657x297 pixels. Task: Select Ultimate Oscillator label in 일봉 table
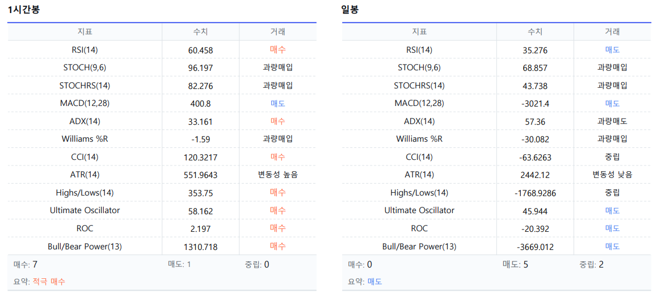[x=419, y=211]
